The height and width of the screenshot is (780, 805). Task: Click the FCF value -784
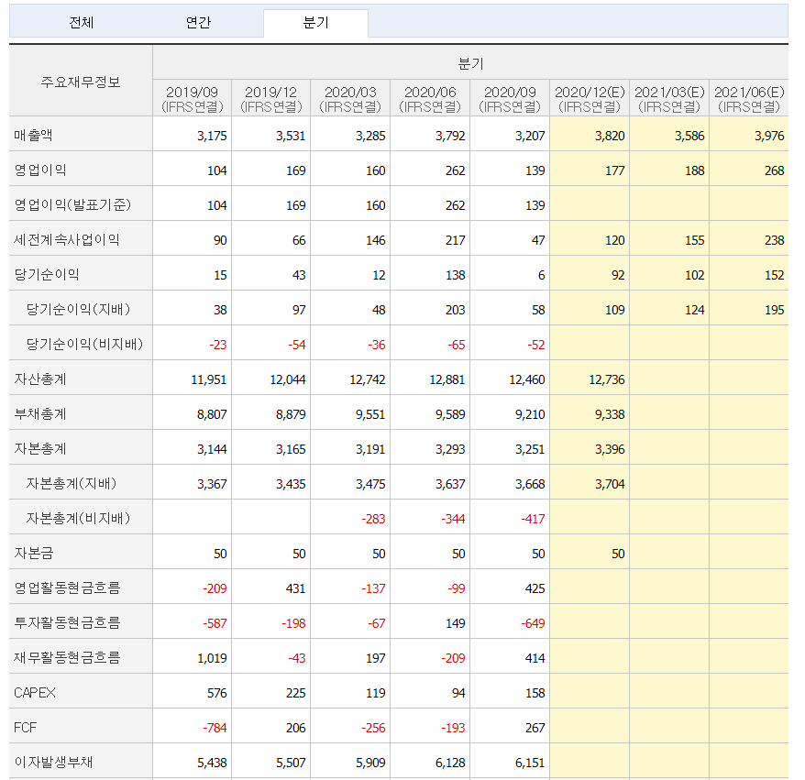(x=215, y=728)
